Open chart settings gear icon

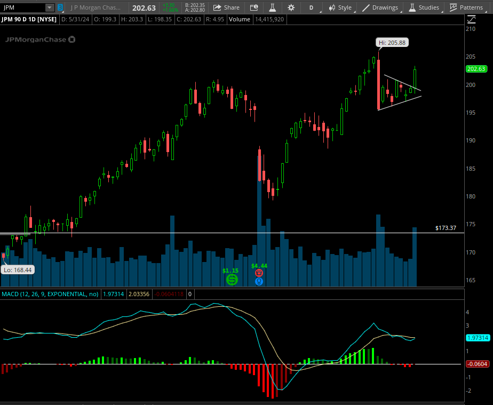point(291,7)
